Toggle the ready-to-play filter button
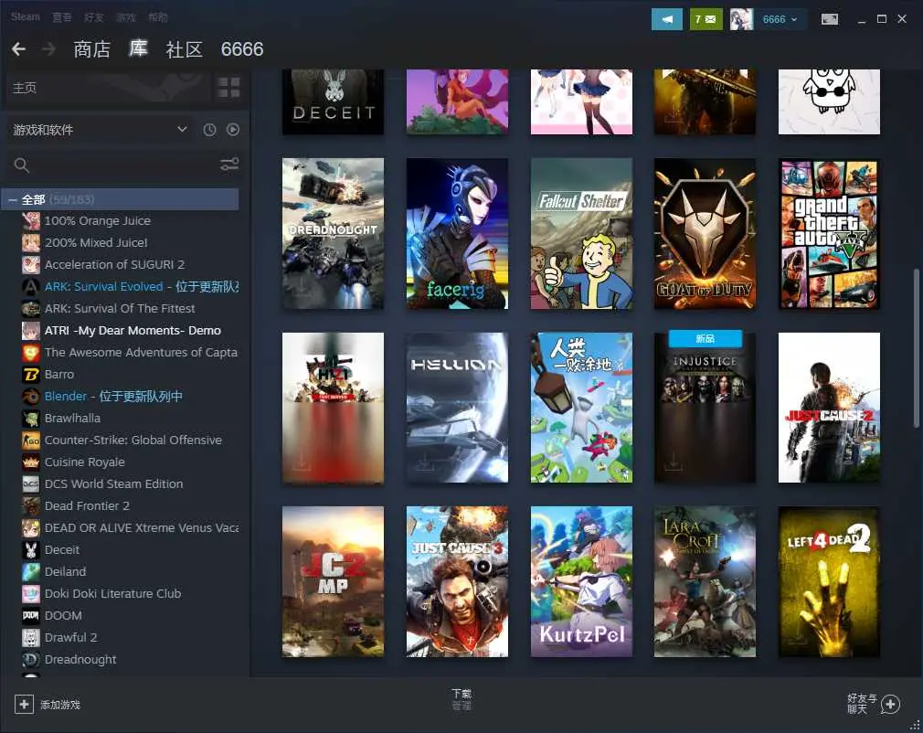The image size is (923, 733). point(233,130)
